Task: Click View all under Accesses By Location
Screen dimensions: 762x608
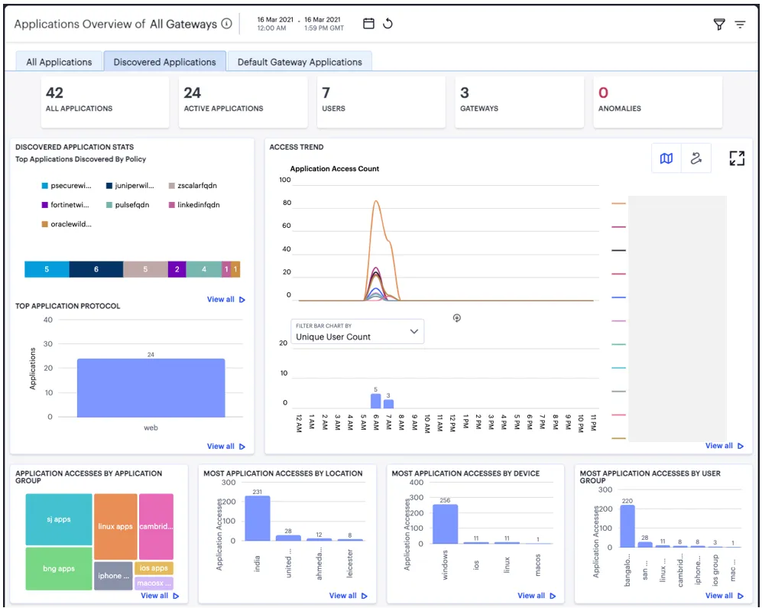Action: (348, 596)
